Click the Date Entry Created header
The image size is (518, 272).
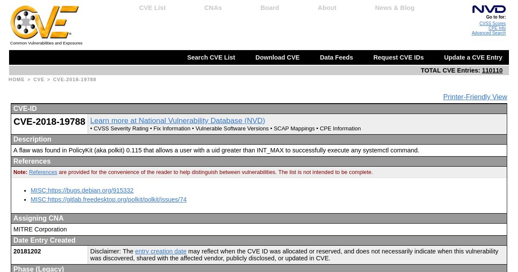point(259,240)
